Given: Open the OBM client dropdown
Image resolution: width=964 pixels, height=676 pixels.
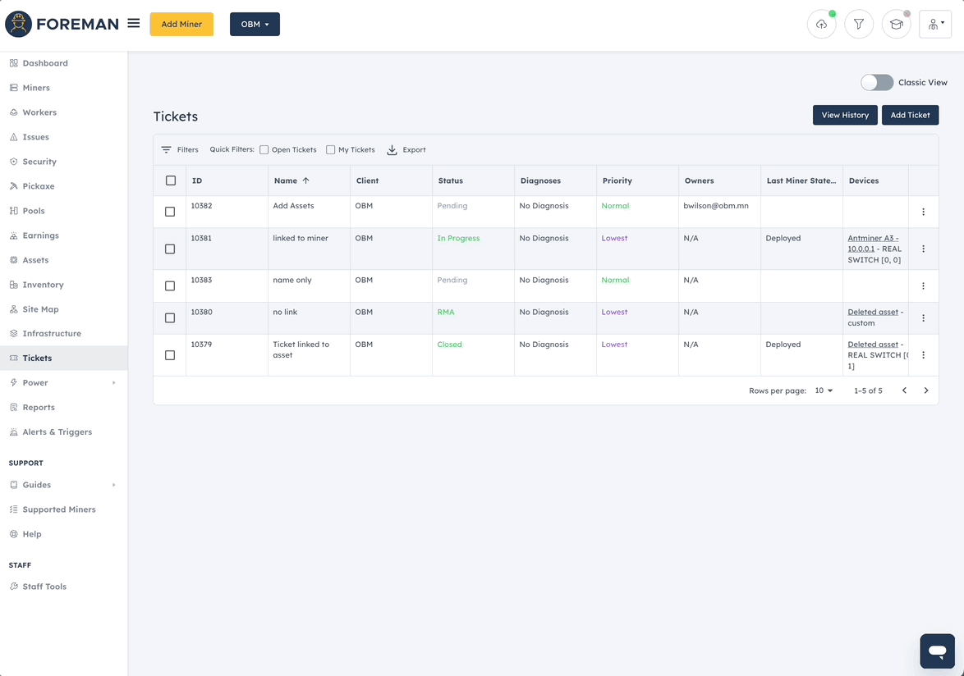Looking at the screenshot, I should click(x=255, y=24).
